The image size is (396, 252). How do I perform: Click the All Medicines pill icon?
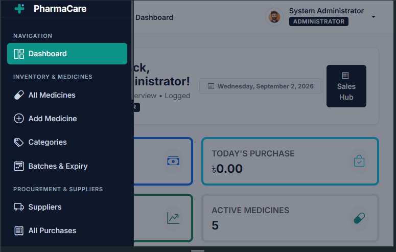pyautogui.click(x=19, y=95)
